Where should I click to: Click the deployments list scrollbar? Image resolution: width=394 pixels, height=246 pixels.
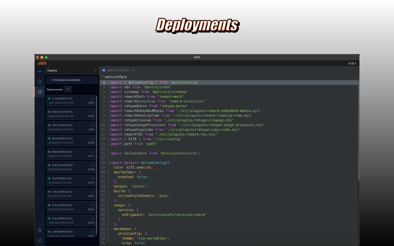tap(97, 165)
